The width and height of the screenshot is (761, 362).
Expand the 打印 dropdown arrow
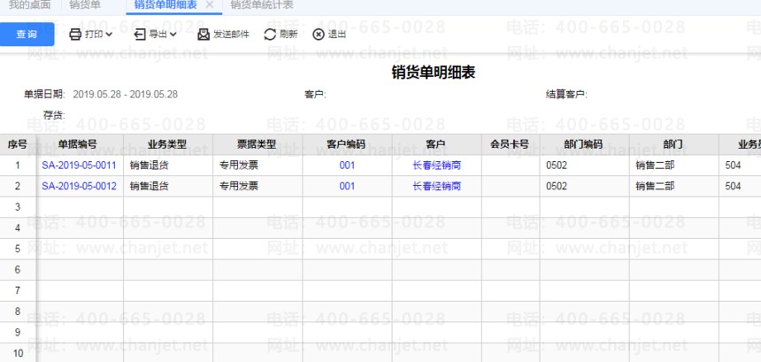click(109, 35)
